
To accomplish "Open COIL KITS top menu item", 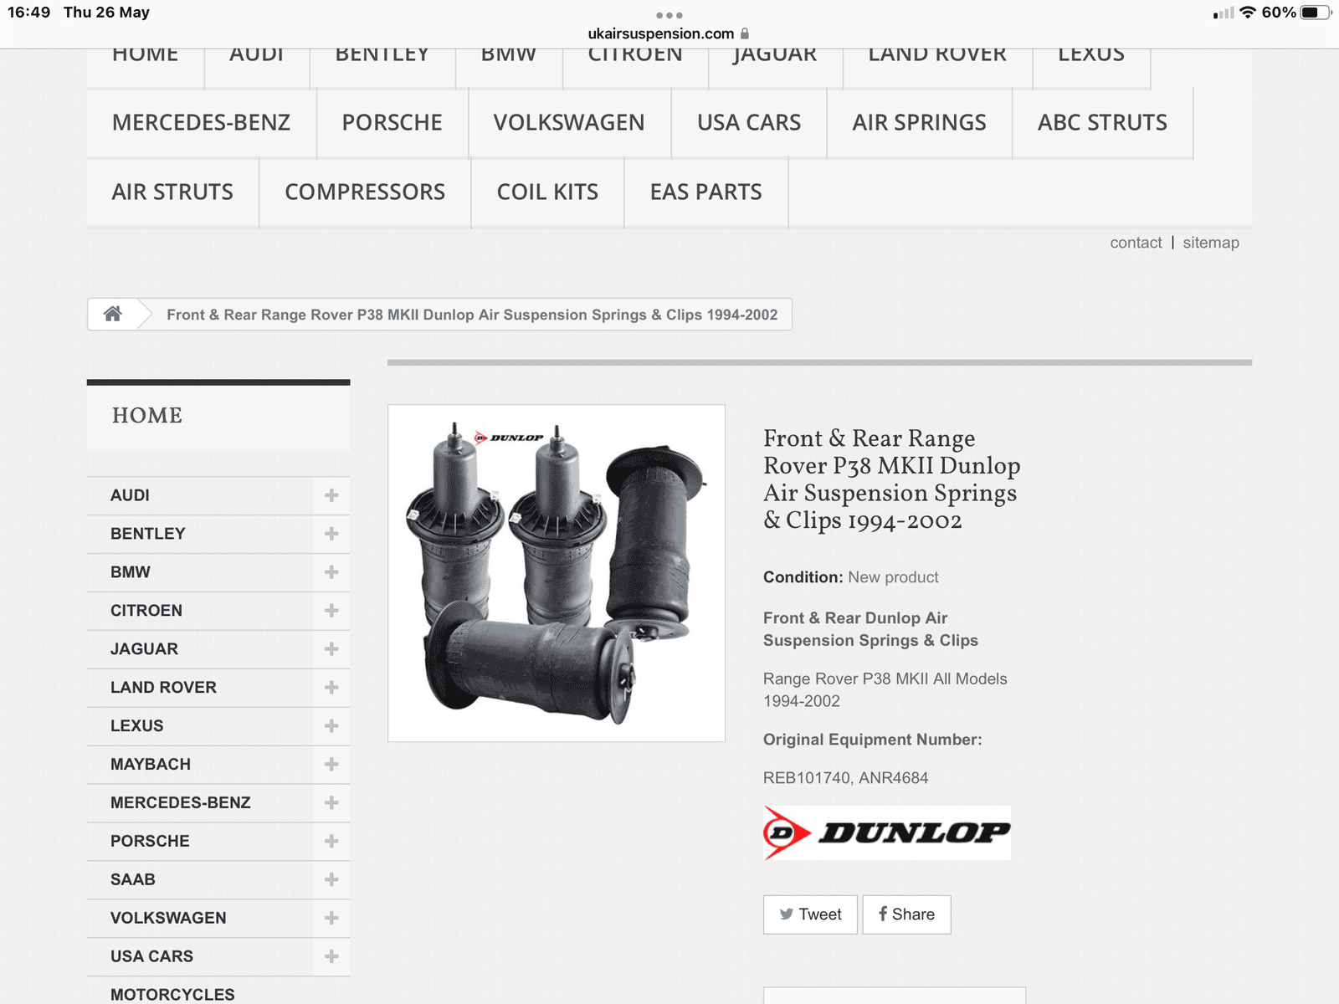I will click(x=547, y=192).
